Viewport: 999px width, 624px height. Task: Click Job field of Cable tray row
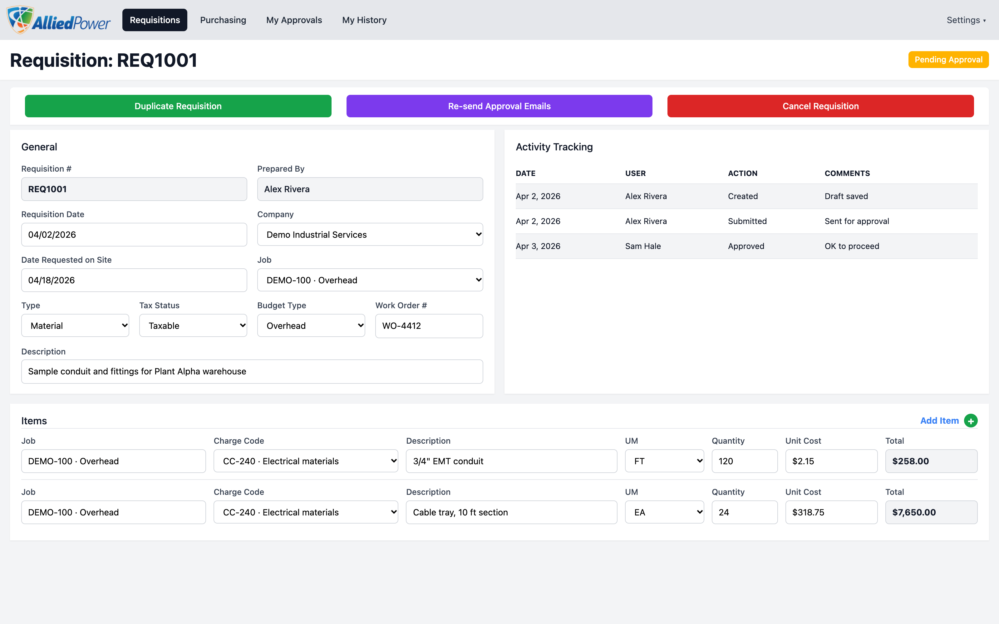tap(114, 512)
